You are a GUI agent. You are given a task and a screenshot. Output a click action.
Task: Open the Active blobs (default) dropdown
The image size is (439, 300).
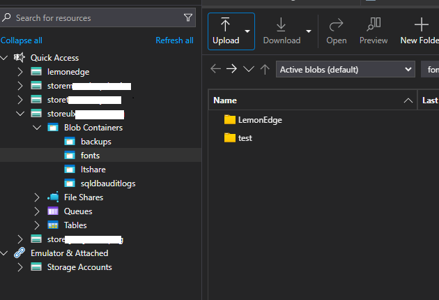[346, 69]
